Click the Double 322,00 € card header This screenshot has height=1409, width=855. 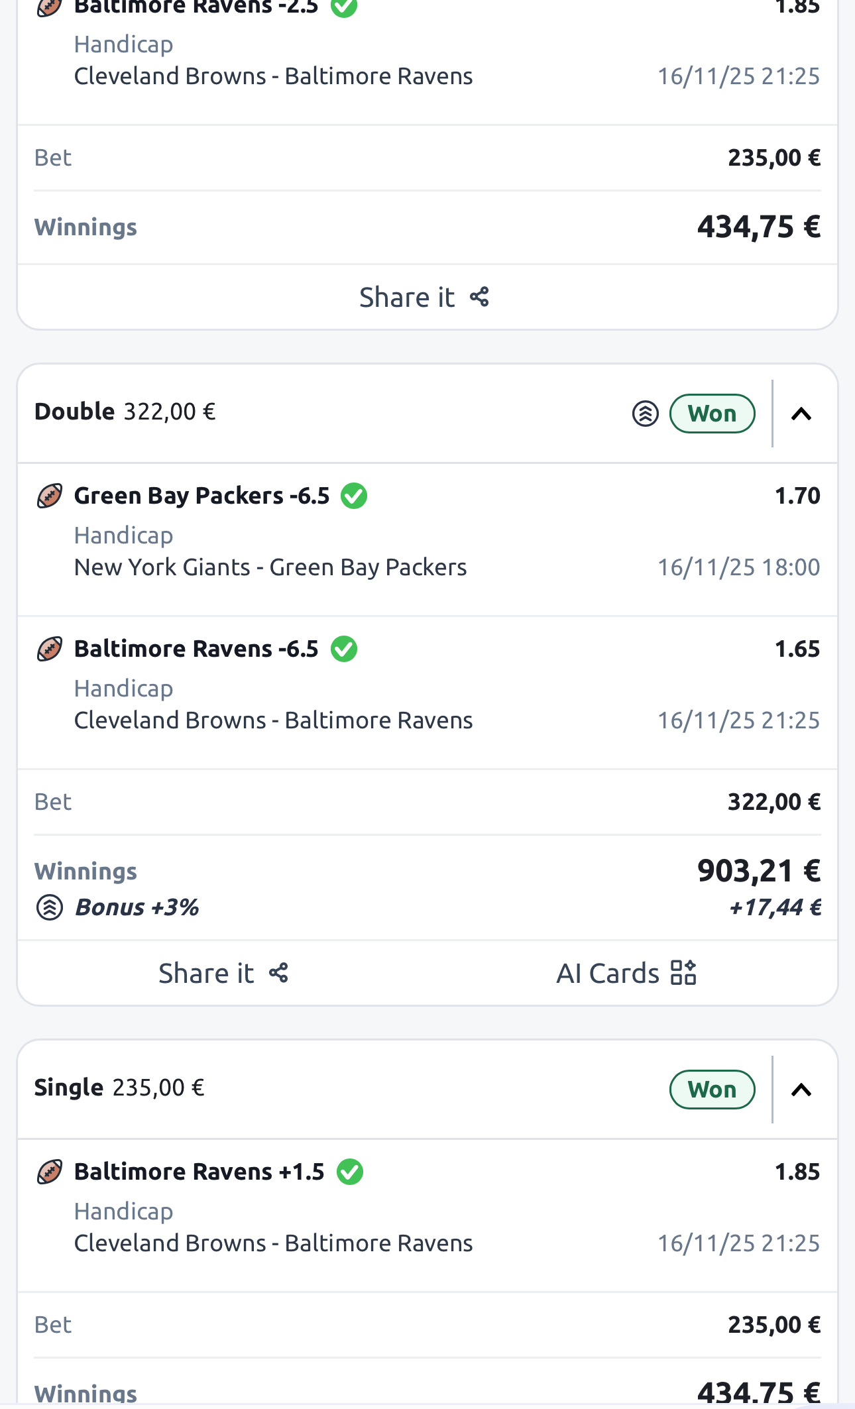click(x=125, y=412)
